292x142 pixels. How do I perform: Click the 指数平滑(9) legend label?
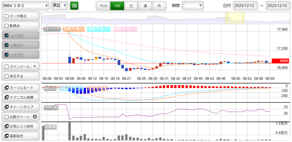(74, 29)
